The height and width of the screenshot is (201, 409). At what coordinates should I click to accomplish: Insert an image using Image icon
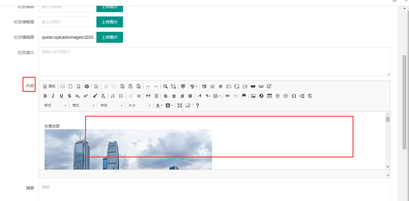pyautogui.click(x=253, y=96)
